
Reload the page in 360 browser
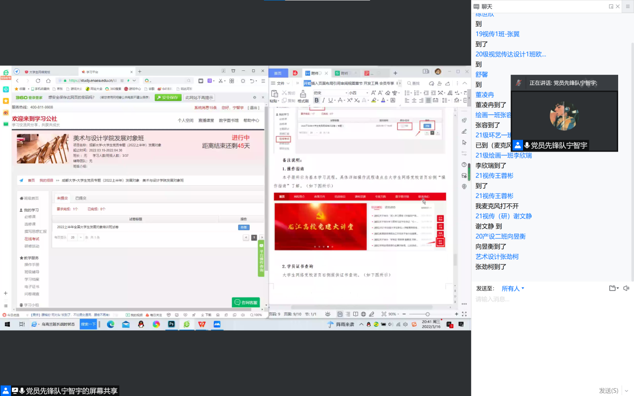[38, 81]
